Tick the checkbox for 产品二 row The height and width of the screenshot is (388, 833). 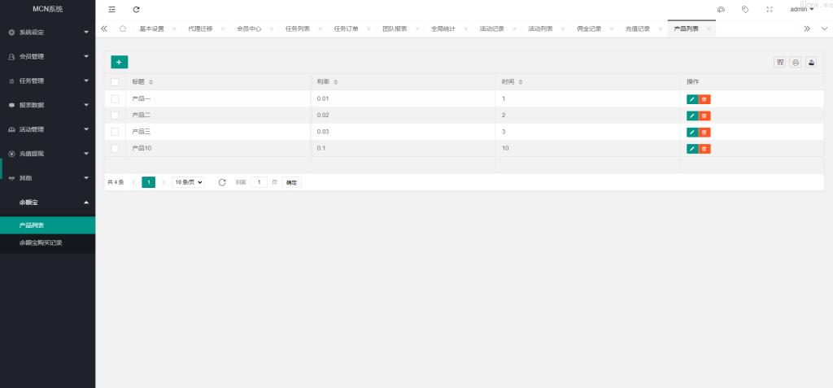coord(115,116)
